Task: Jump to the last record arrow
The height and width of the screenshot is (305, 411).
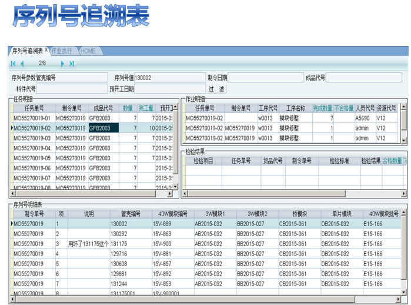Action: [x=72, y=64]
